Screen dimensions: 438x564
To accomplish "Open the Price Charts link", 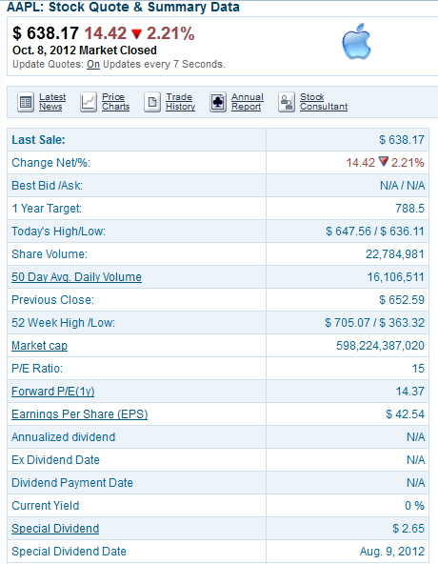I will pyautogui.click(x=115, y=102).
